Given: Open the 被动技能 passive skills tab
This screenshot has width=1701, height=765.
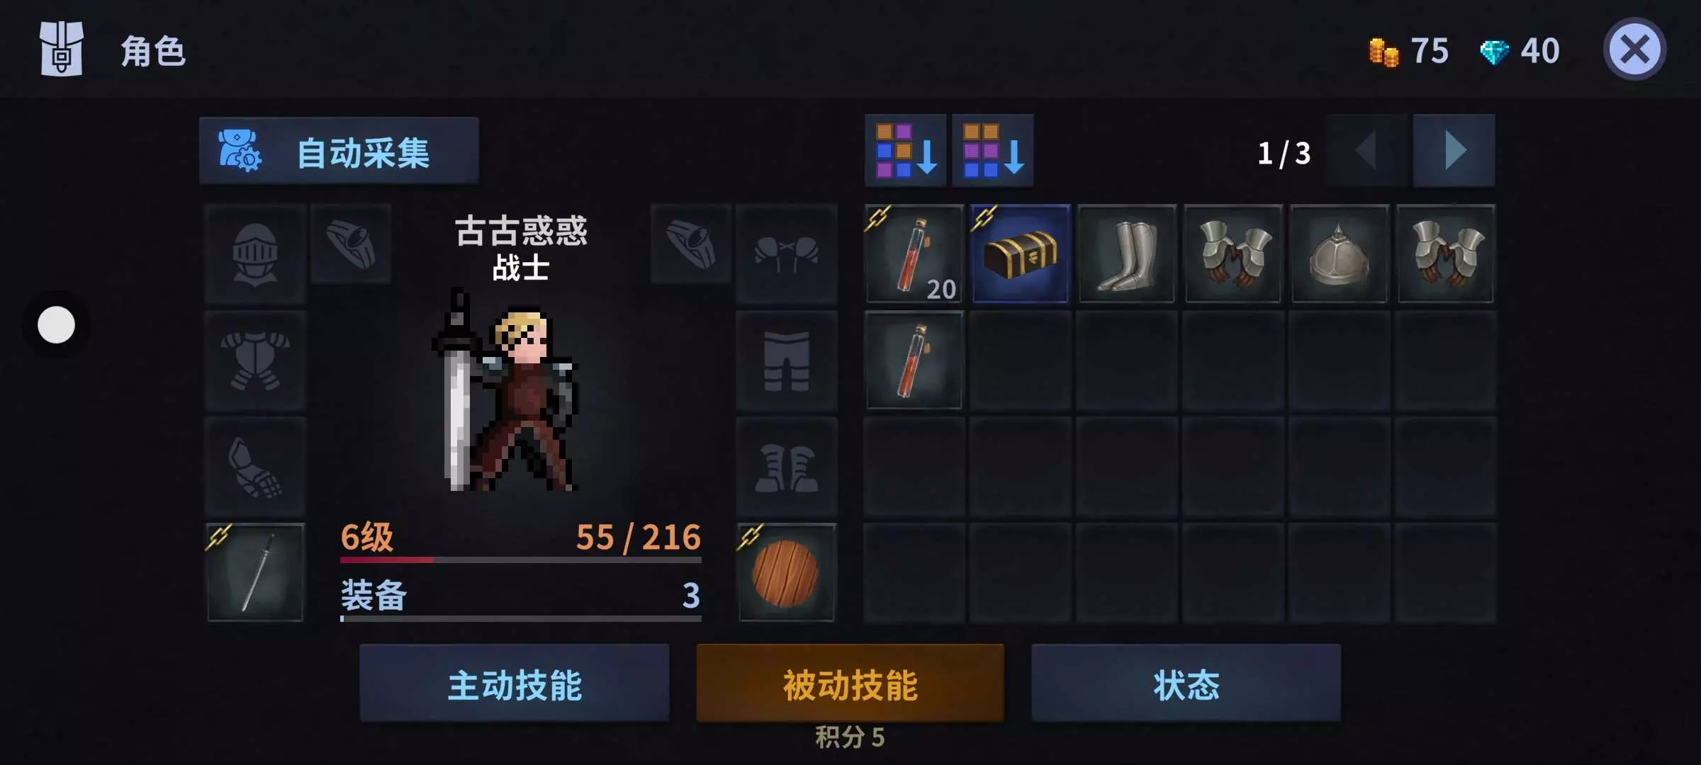Looking at the screenshot, I should coord(850,684).
